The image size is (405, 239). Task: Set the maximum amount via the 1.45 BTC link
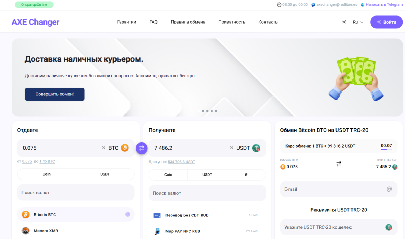click(x=47, y=161)
